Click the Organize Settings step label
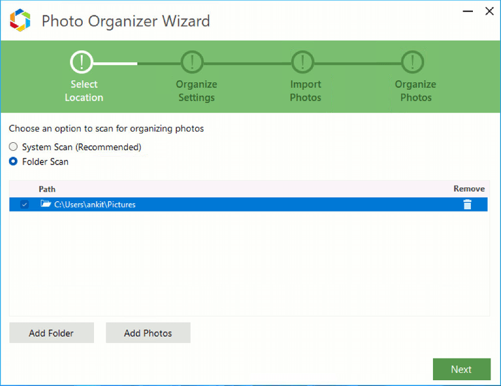Viewport: 501px width, 386px height. [196, 91]
